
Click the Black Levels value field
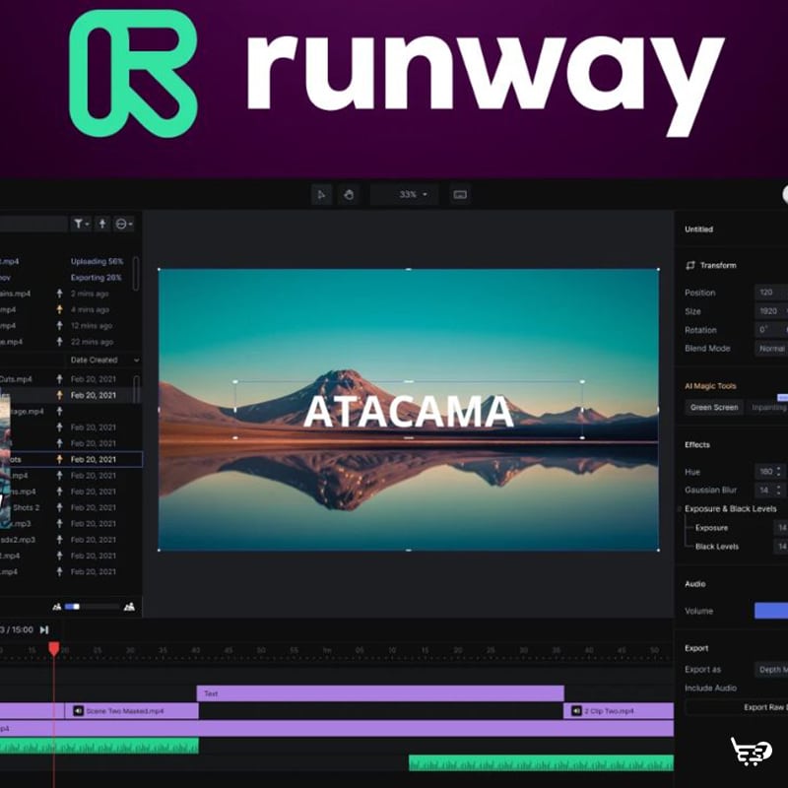pyautogui.click(x=780, y=547)
